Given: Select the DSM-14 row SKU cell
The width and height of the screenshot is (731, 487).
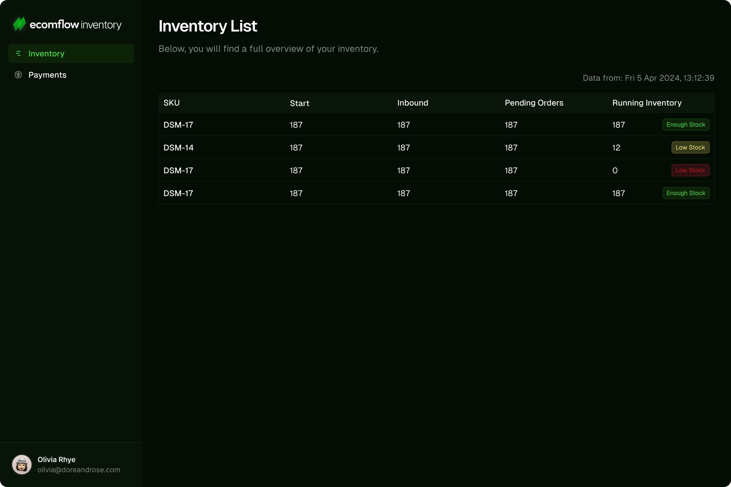Looking at the screenshot, I should (x=178, y=148).
